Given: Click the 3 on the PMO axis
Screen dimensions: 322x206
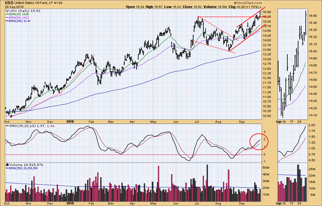Looking at the screenshot, I should pyautogui.click(x=264, y=132).
